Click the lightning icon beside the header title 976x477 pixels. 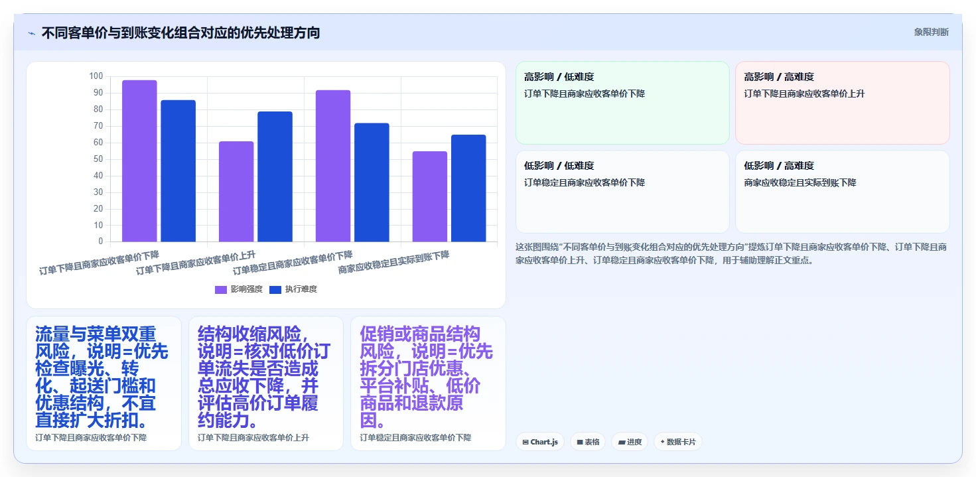coord(31,33)
